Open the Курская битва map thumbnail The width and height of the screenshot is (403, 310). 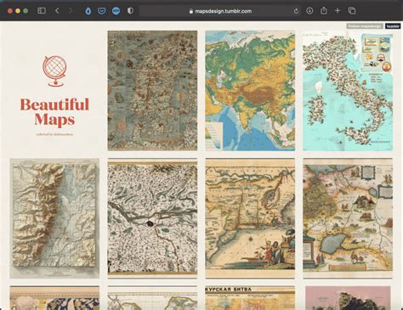[250, 298]
